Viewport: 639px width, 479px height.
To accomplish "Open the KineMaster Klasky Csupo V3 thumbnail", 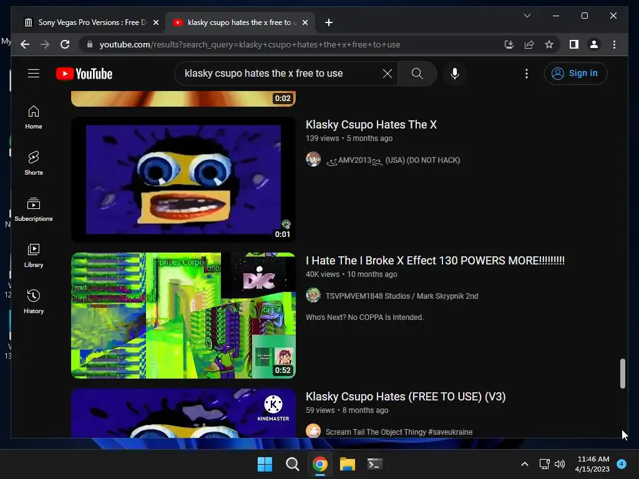I will (183, 413).
